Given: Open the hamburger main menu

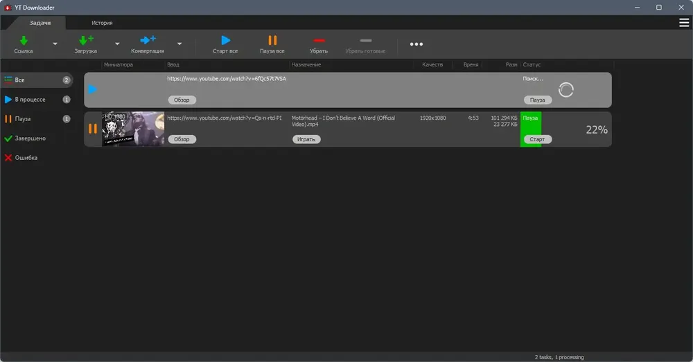Looking at the screenshot, I should (x=684, y=23).
